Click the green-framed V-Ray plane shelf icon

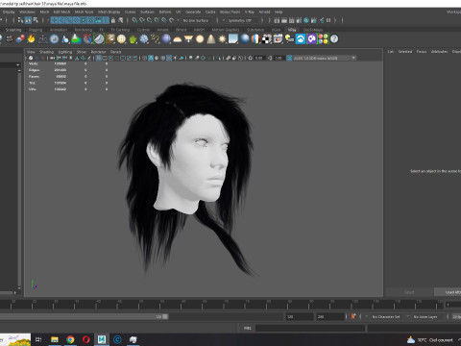[99, 39]
